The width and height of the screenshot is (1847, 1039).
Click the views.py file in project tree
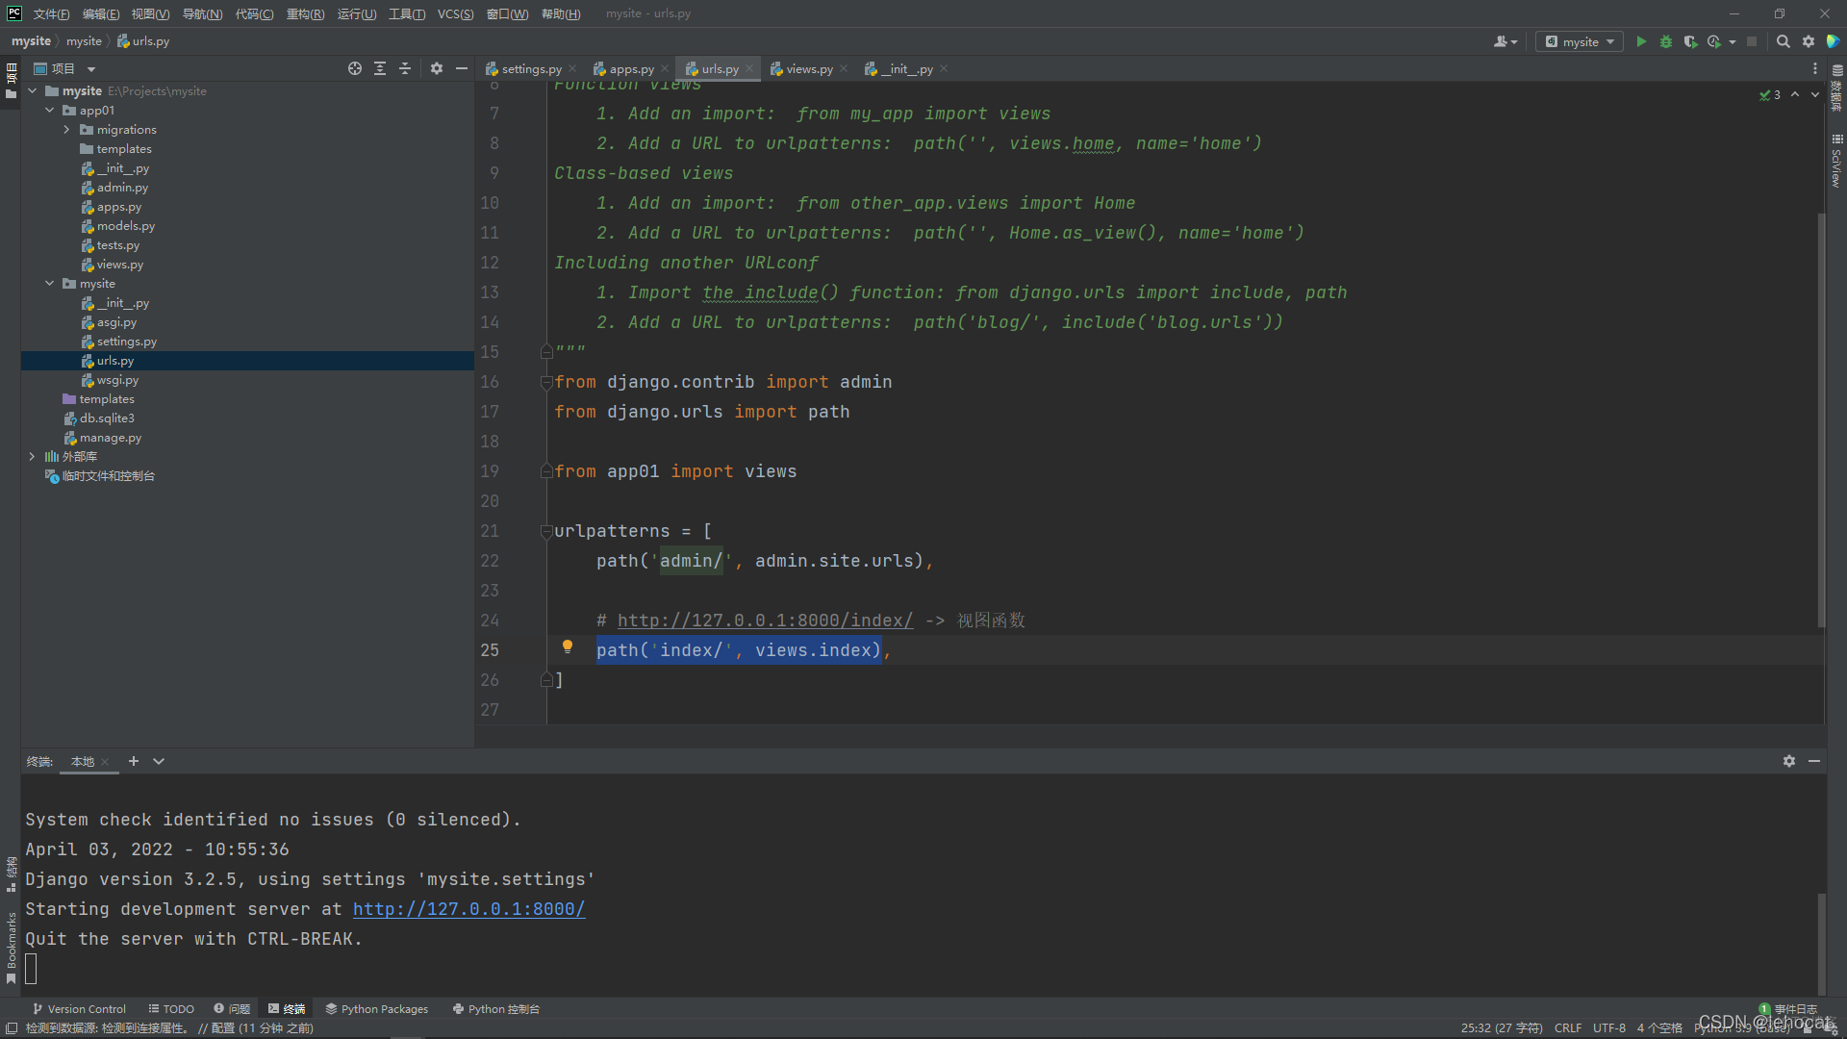[x=120, y=264]
